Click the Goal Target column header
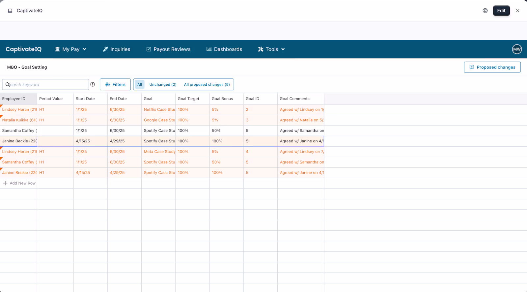The image size is (527, 292). [x=192, y=99]
